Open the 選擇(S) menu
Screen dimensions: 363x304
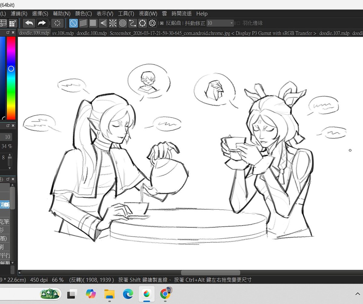40,14
